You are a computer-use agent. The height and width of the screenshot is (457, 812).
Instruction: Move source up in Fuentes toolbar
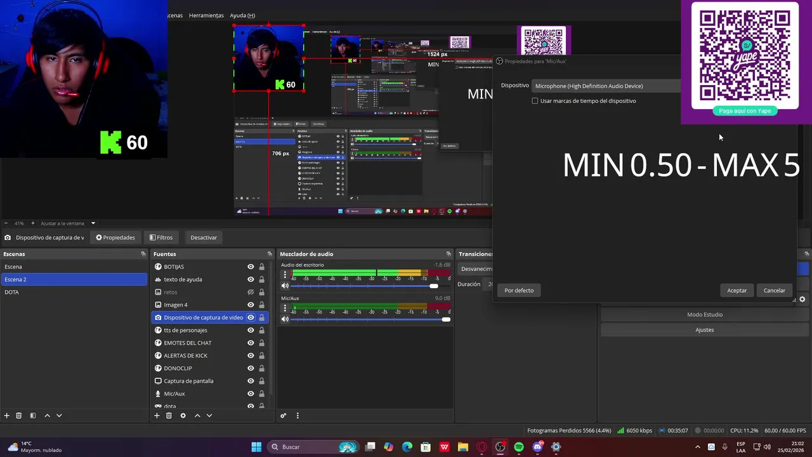tap(197, 416)
